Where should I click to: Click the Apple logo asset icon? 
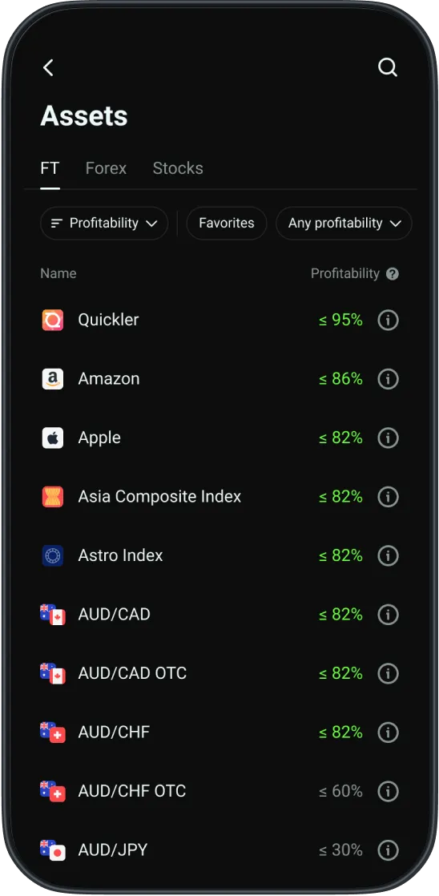pyautogui.click(x=53, y=438)
